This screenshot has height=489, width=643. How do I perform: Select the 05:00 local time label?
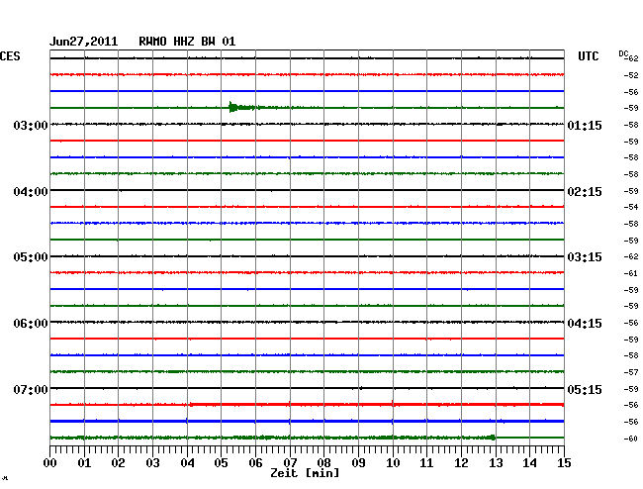pyautogui.click(x=31, y=257)
